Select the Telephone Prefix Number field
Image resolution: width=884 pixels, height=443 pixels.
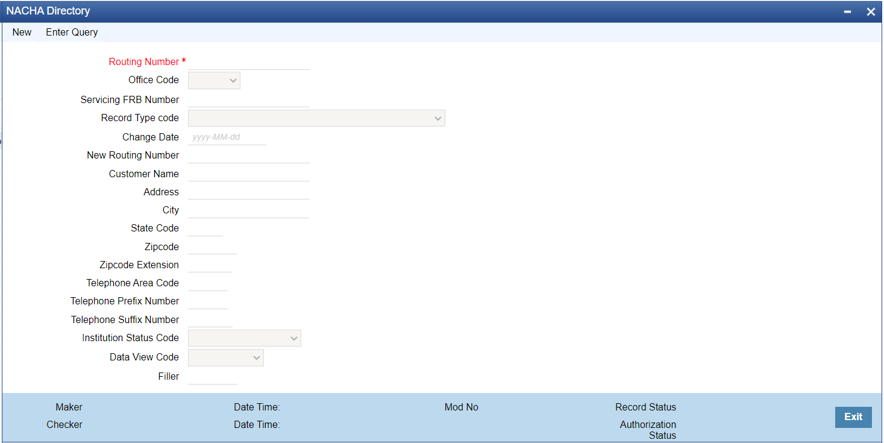[208, 301]
